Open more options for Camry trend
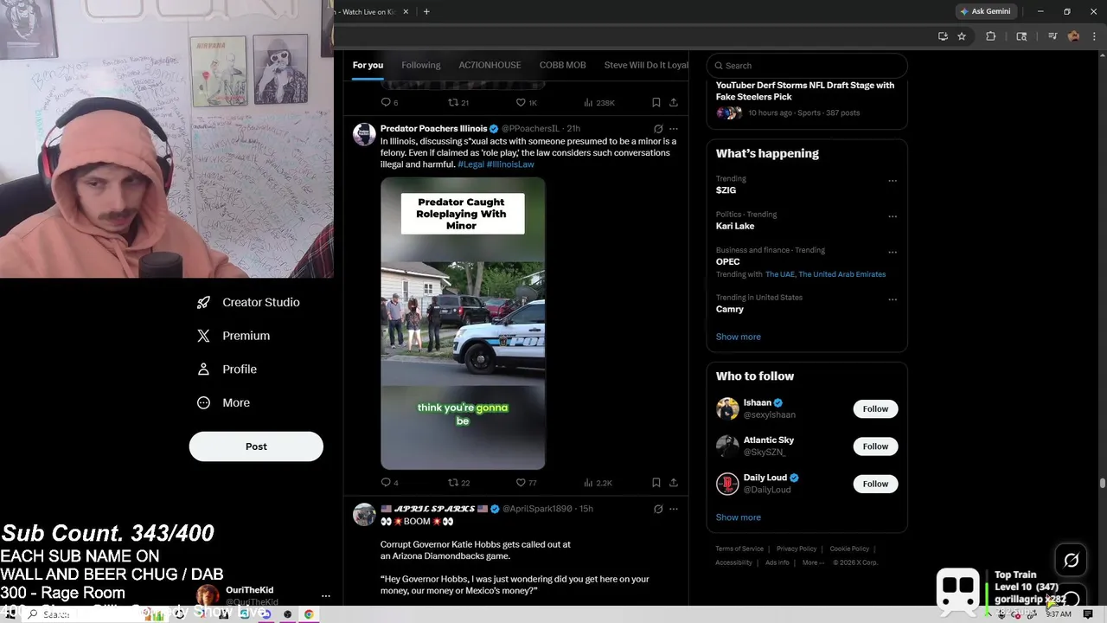The height and width of the screenshot is (623, 1107). (x=893, y=299)
